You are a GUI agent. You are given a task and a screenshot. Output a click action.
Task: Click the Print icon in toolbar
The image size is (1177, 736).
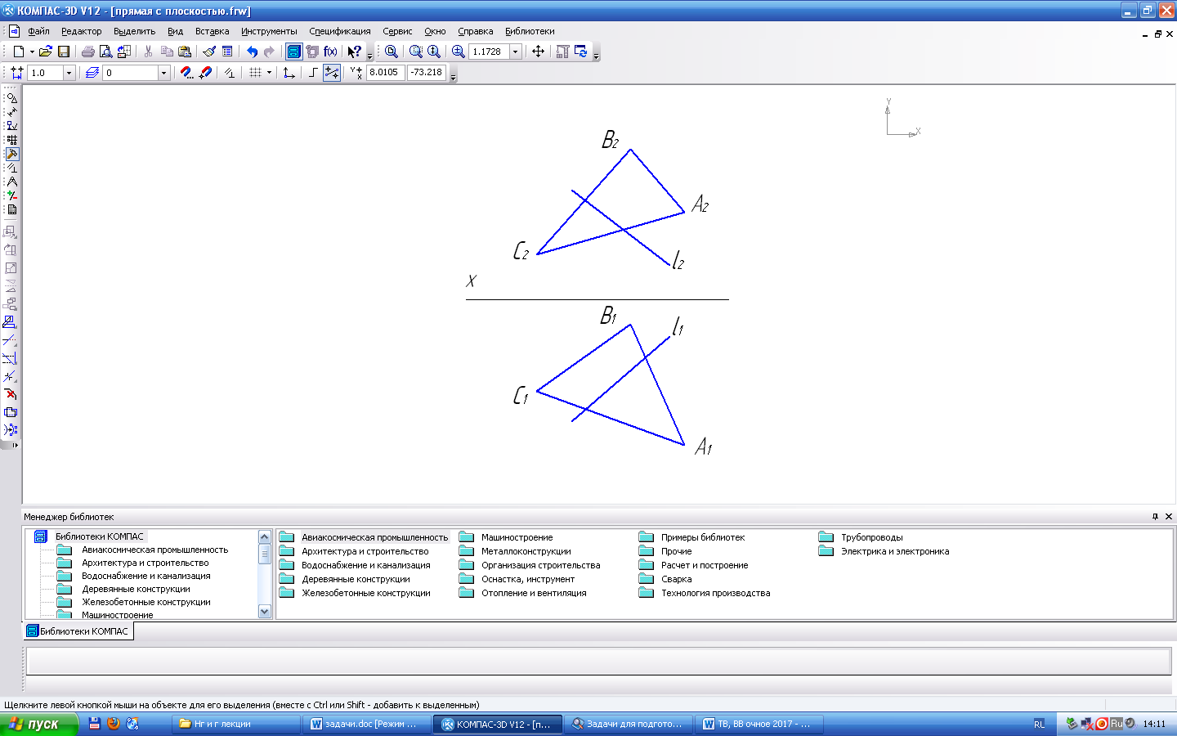tap(87, 52)
